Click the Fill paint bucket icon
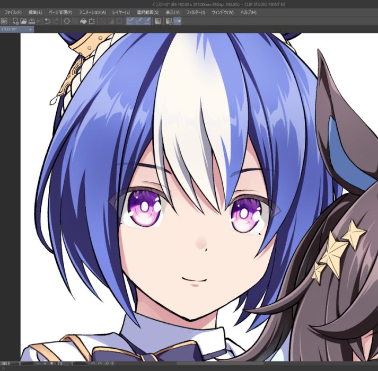The width and height of the screenshot is (378, 371). click(83, 21)
